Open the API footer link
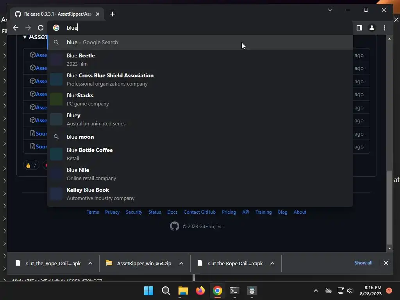 246,212
